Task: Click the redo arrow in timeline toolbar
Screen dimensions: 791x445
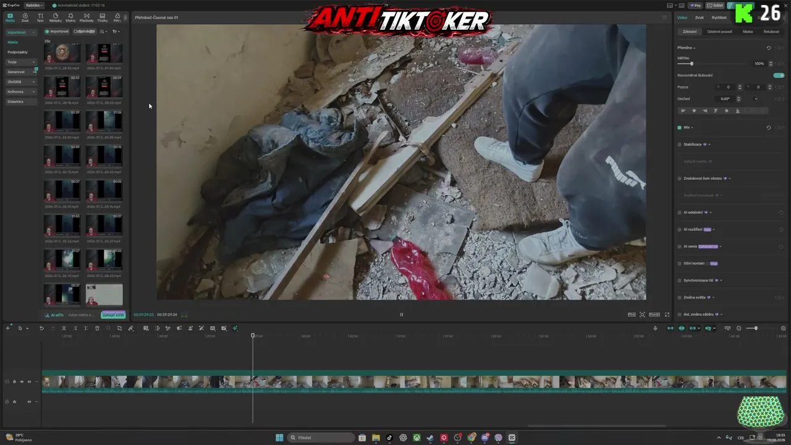Action: [x=53, y=328]
